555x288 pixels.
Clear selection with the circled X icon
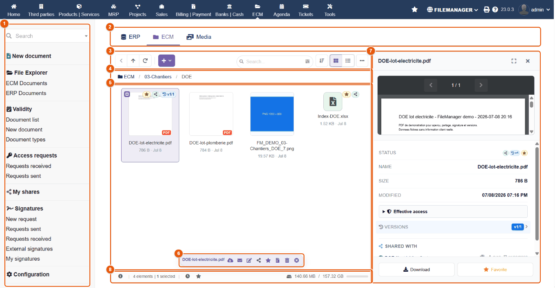click(x=296, y=260)
